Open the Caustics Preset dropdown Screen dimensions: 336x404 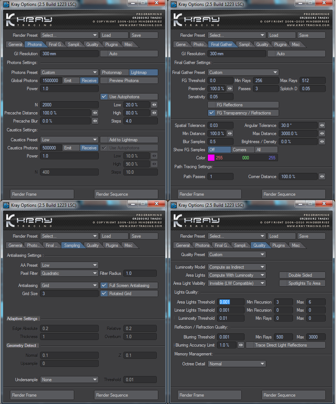(x=69, y=140)
